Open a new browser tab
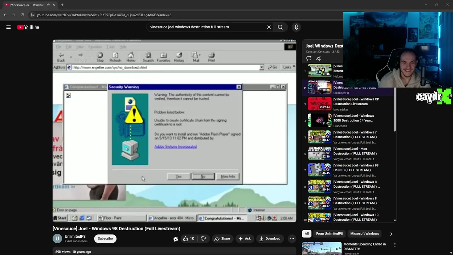The width and height of the screenshot is (453, 255). pos(62,5)
